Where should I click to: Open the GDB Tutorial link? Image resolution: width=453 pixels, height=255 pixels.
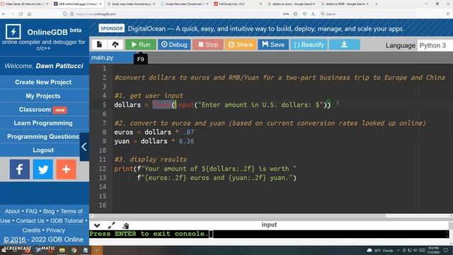pyautogui.click(x=67, y=221)
